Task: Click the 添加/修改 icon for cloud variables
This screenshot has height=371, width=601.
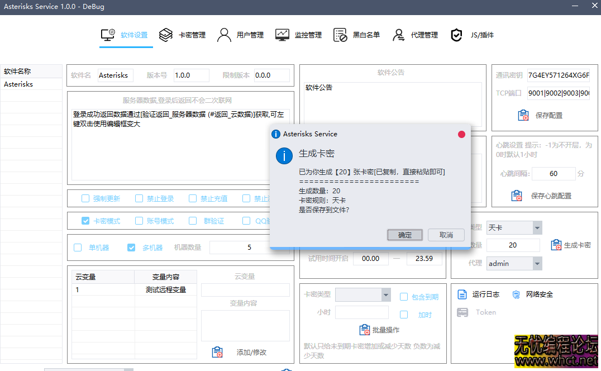Action: click(217, 352)
